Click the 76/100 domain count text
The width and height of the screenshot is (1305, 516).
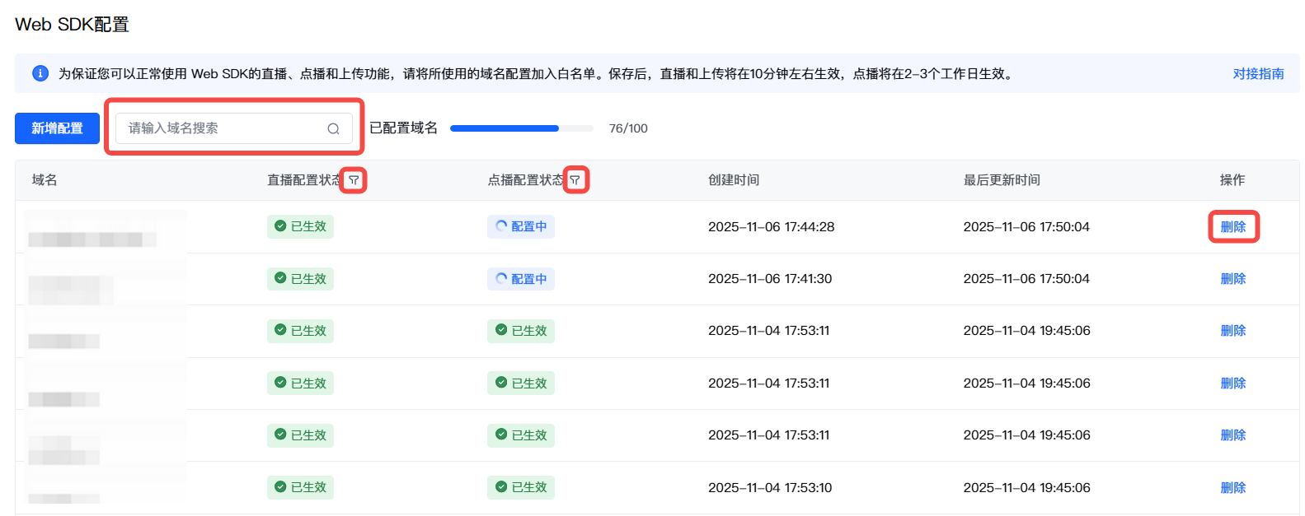[x=628, y=128]
